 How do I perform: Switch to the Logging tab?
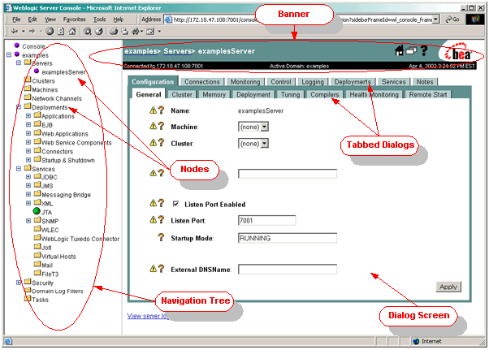313,82
